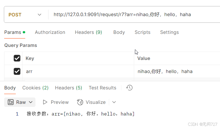Toggle the select-all checkbox in Key header
Screen dimensions: 220x128
17,58
